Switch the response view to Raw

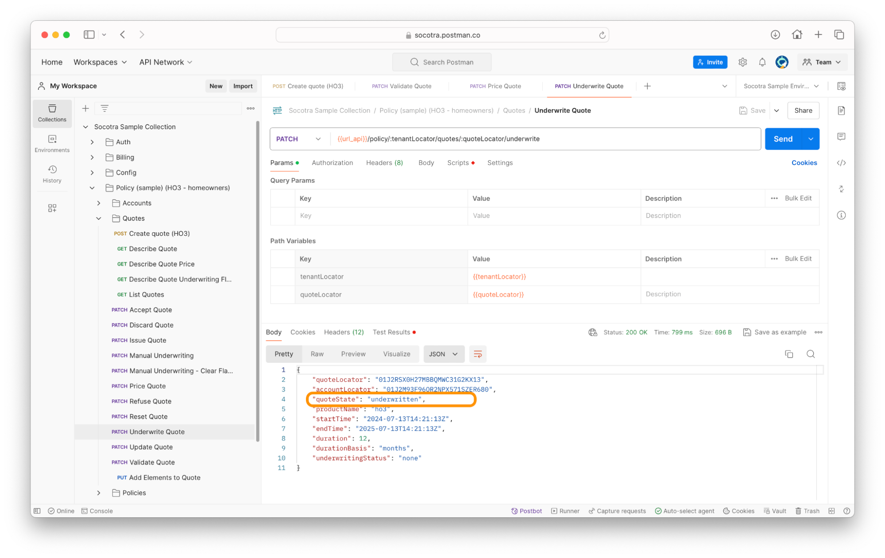click(317, 354)
